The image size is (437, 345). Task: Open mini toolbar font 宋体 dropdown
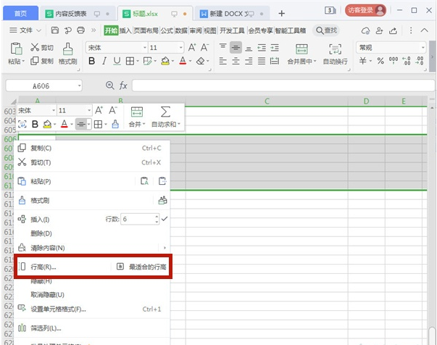click(x=54, y=111)
